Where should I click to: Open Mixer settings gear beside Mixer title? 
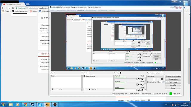[121, 73]
